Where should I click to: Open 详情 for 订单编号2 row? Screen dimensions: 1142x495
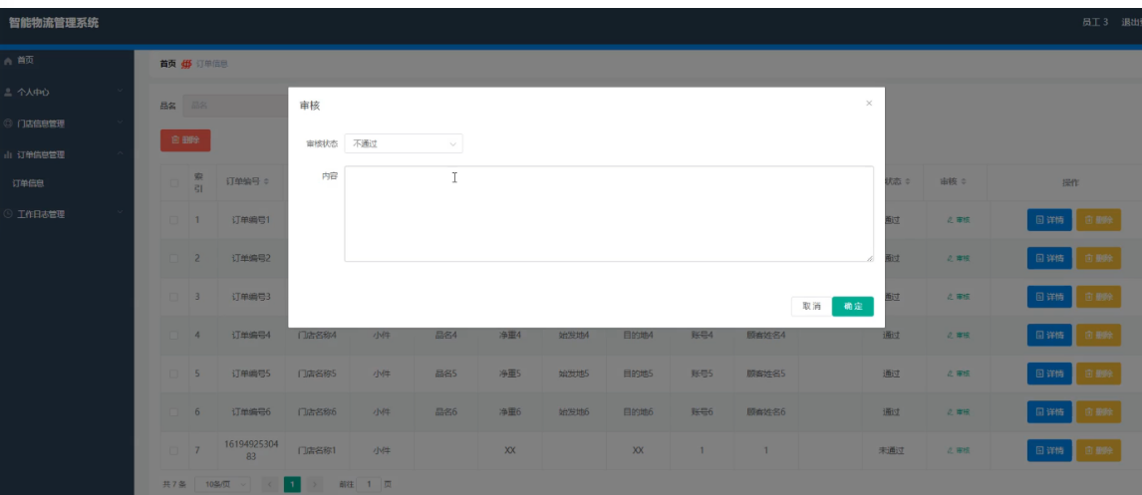click(x=1049, y=258)
